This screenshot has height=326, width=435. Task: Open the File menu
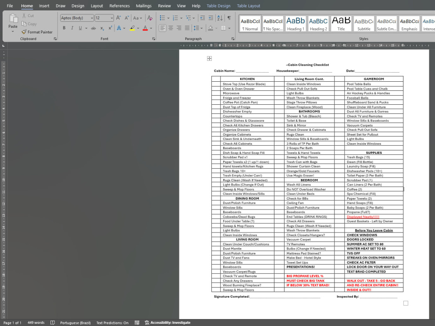[10, 6]
